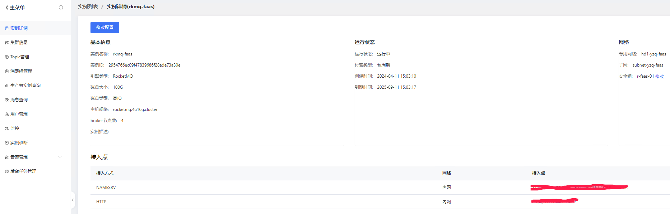Image resolution: width=670 pixels, height=214 pixels.
Task: Click the 运行中 status value
Action: click(x=383, y=54)
